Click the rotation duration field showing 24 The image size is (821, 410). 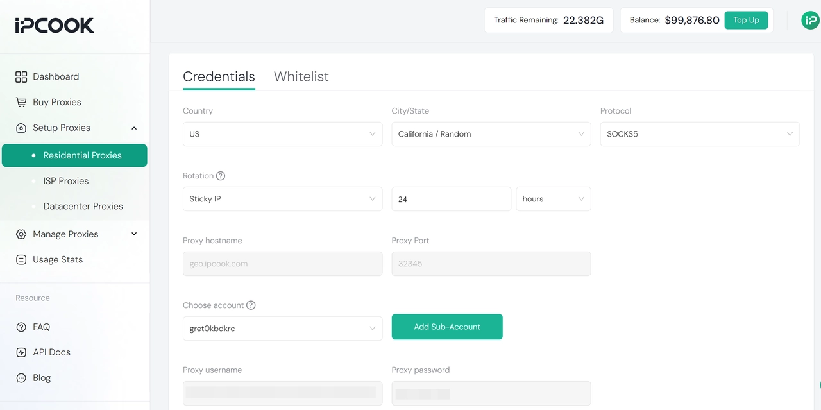tap(451, 199)
